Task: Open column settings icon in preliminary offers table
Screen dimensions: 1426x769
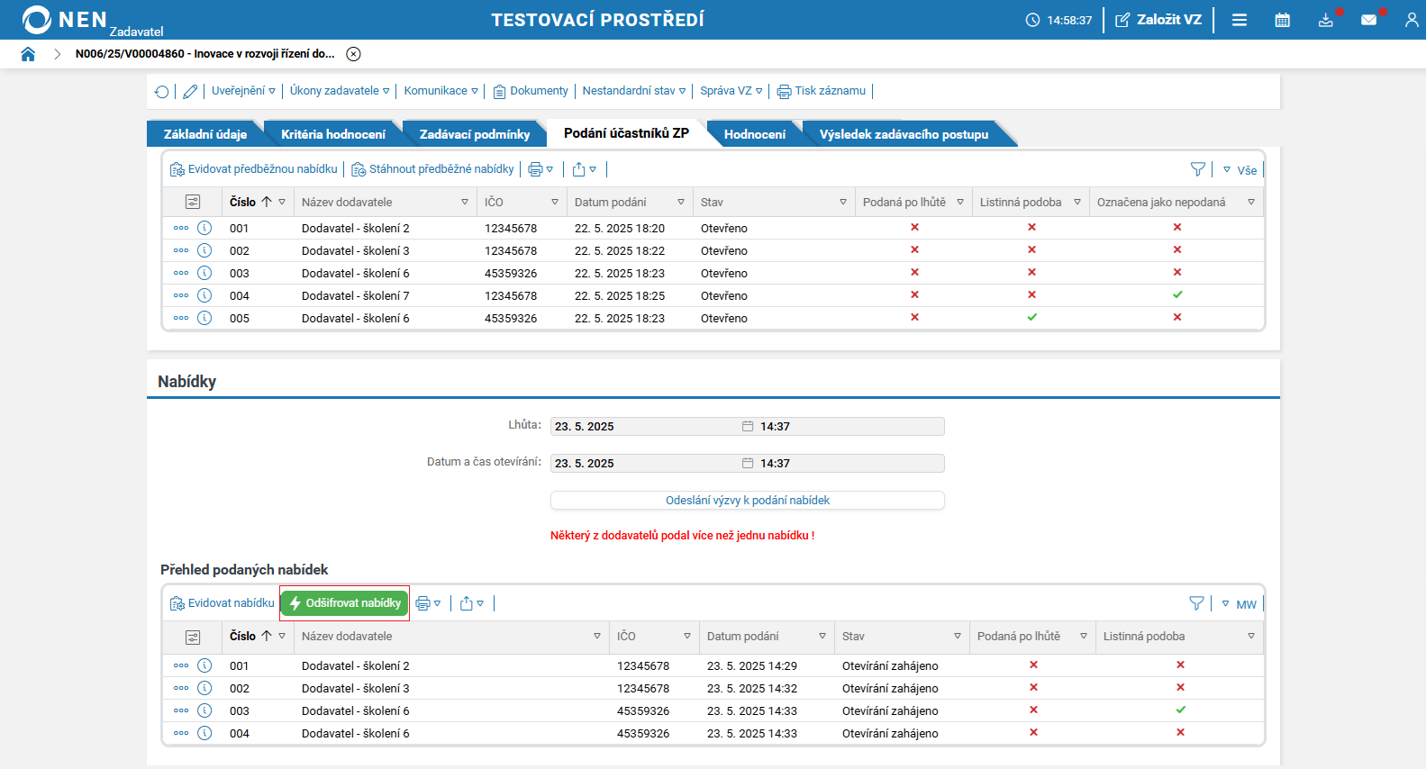Action: (x=193, y=203)
